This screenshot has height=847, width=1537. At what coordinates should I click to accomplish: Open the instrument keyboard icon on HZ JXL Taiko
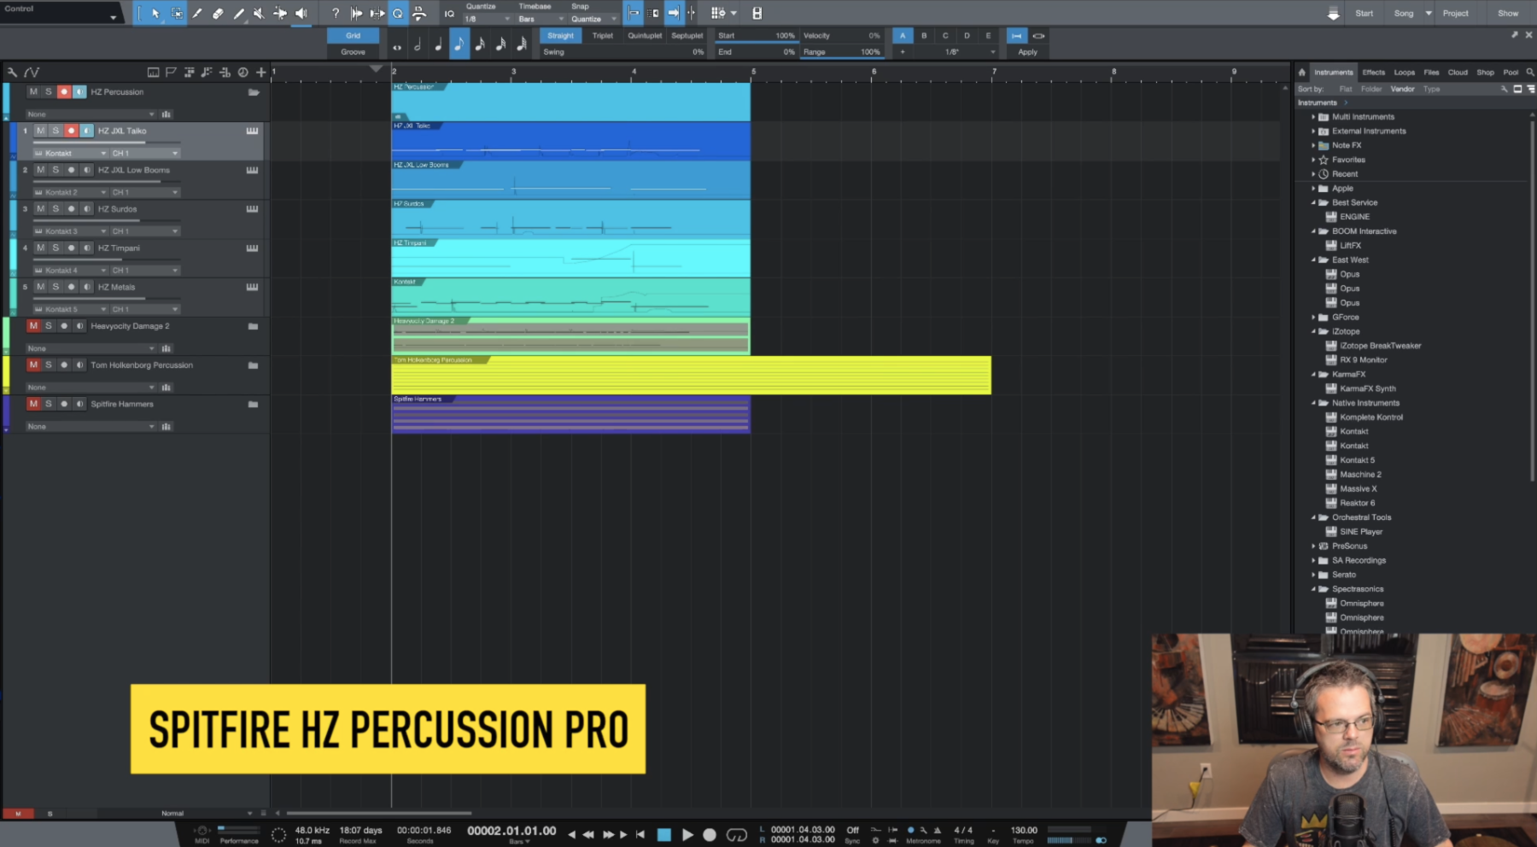point(252,131)
